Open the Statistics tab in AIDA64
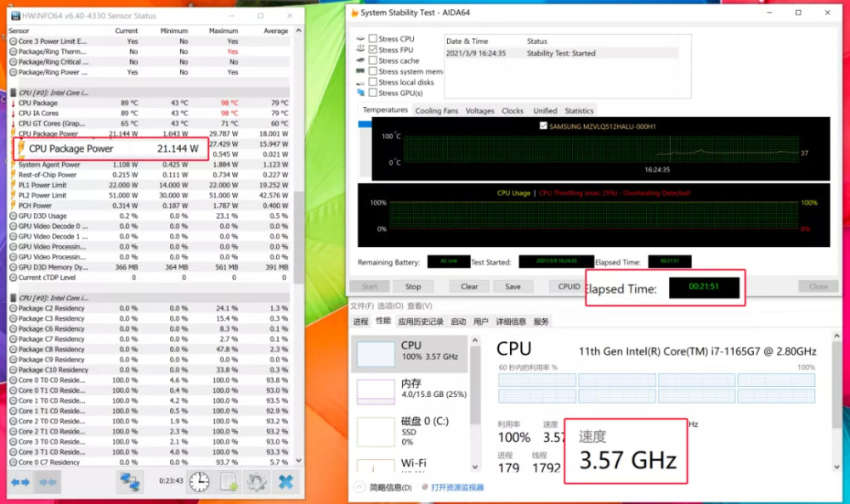The image size is (850, 504). click(579, 110)
